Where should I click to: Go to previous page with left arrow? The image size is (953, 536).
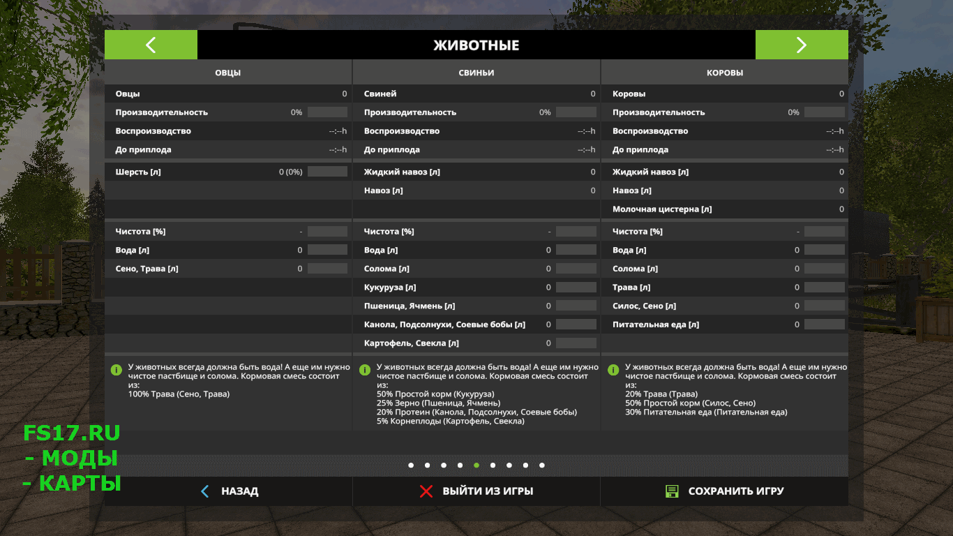coord(151,45)
